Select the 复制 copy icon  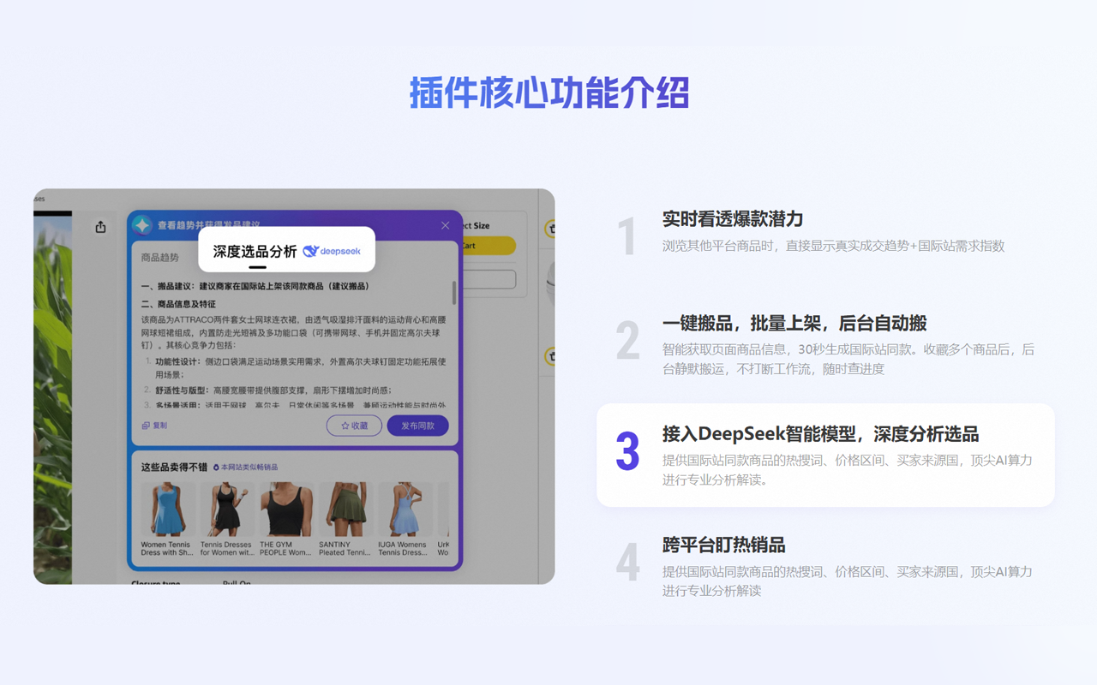[145, 426]
